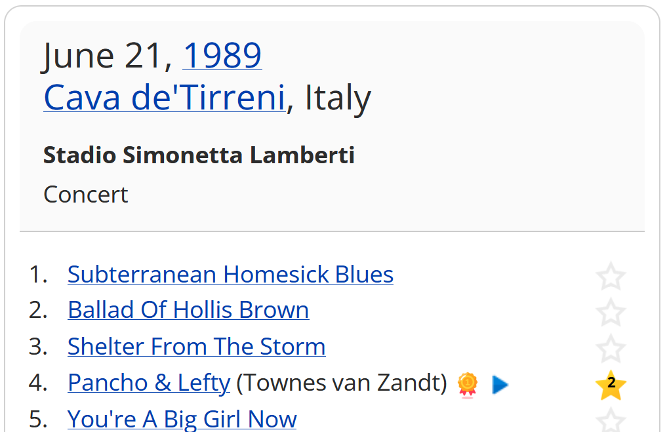The image size is (667, 432).
Task: Open the You're A Big Girl Now link
Action: 182,418
